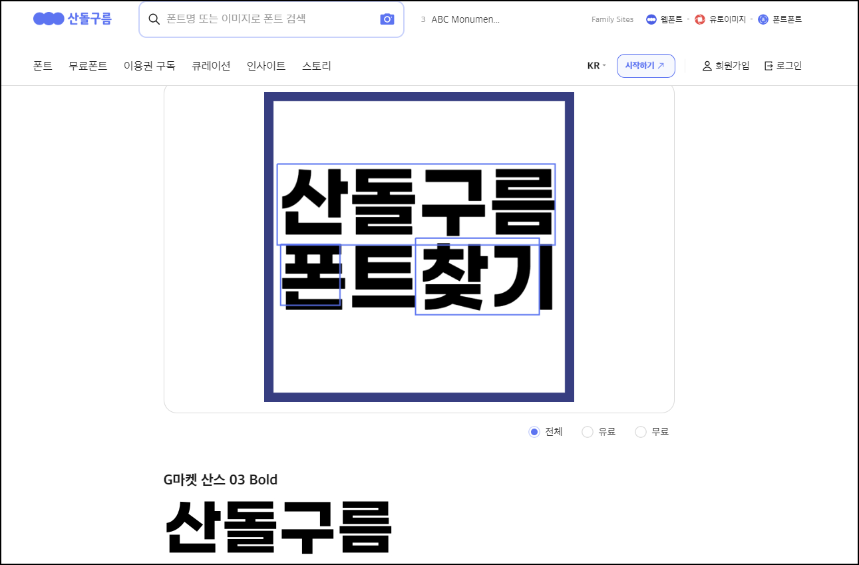
Task: Click the 회원가입 person icon
Action: pos(707,66)
